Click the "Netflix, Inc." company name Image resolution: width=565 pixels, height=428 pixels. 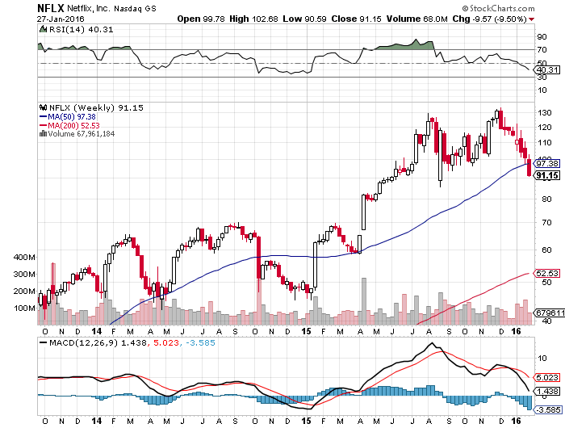pyautogui.click(x=89, y=8)
